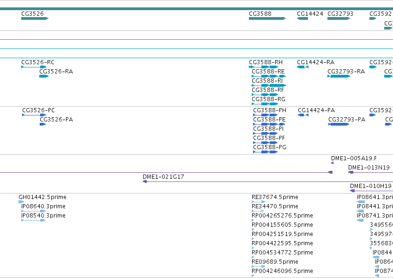Screen dimensions: 393x278
Task: Click the IP08540.3prime EST label
Action: [43, 216]
